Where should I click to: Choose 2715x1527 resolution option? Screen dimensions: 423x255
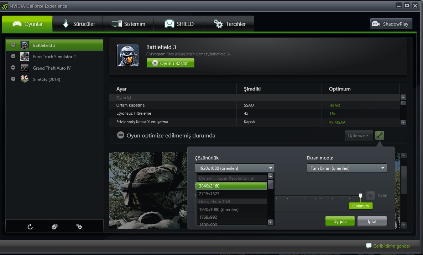tap(232, 194)
